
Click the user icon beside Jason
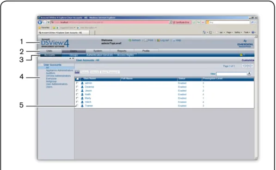82,90
